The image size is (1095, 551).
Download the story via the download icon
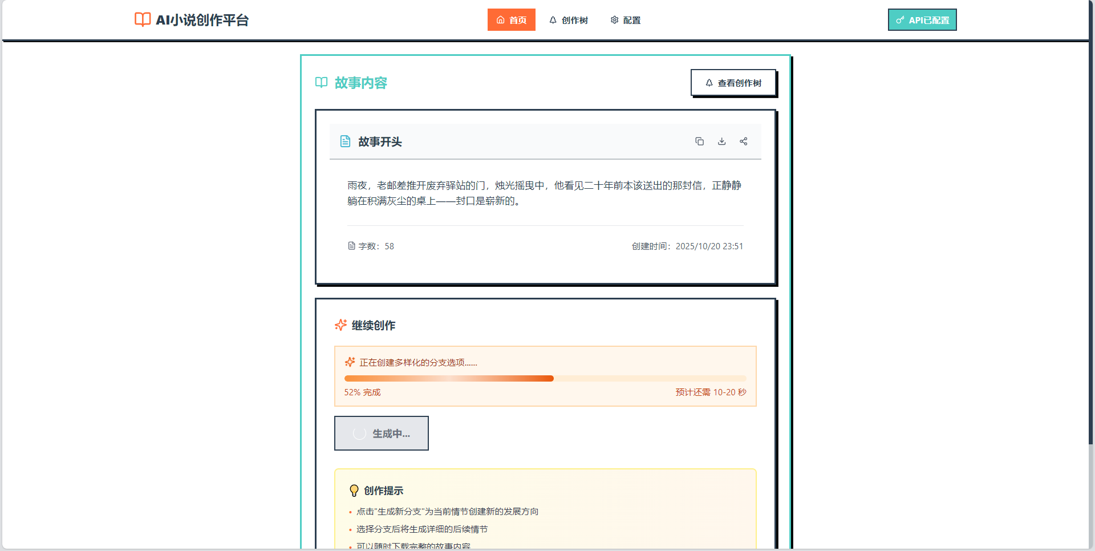(x=721, y=141)
